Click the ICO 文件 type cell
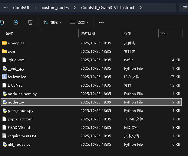 pos(132,77)
